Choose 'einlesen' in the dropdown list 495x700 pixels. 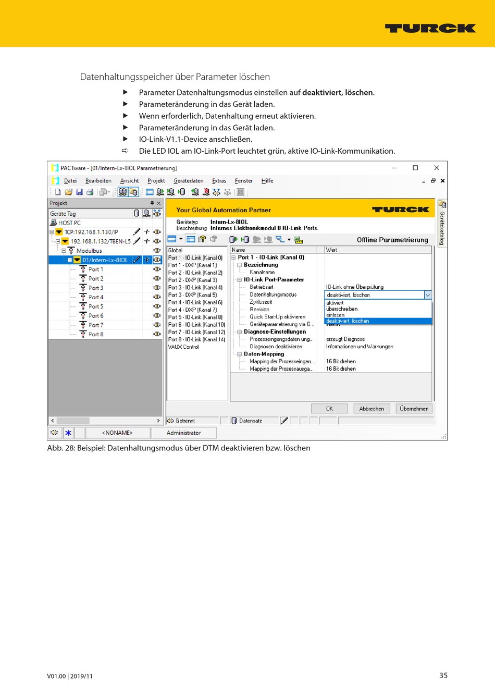click(378, 315)
